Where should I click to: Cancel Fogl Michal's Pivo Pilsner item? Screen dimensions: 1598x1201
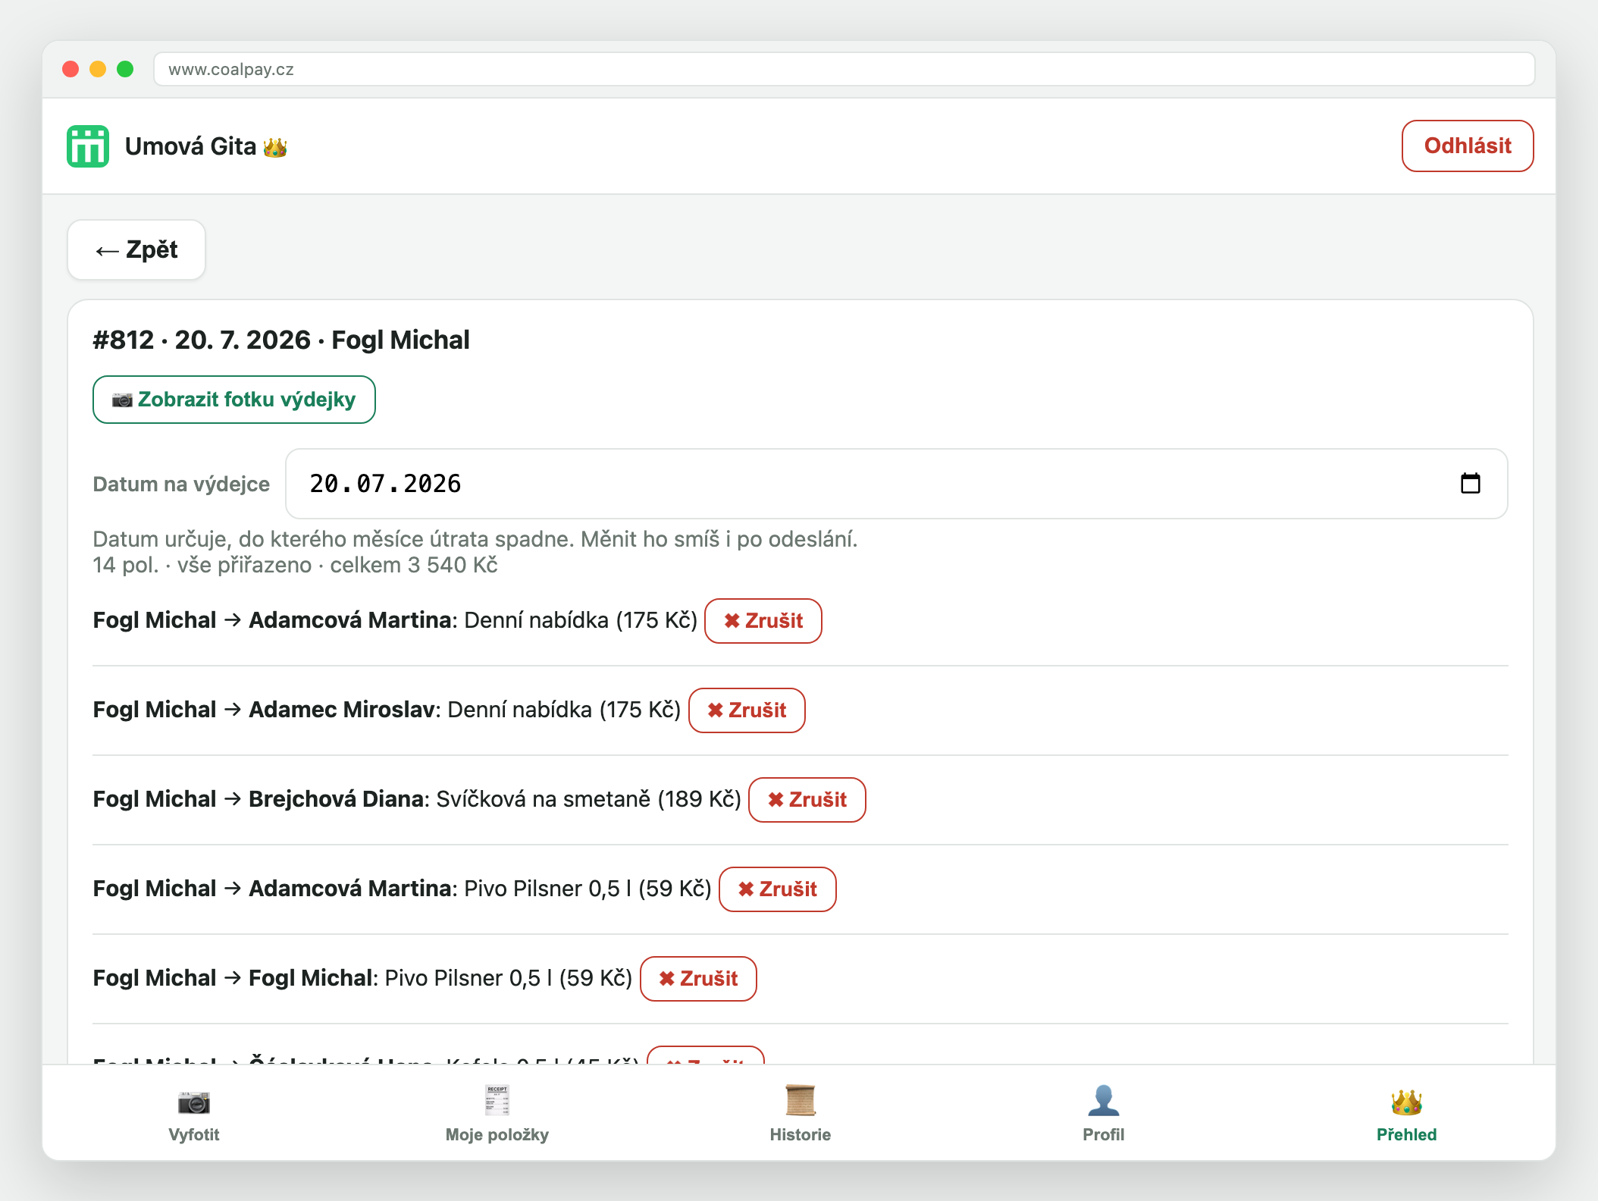tap(698, 979)
